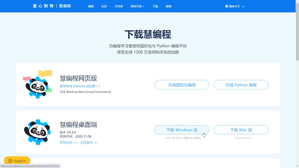The image size is (299, 168).
Task: Open the 推荐使用 Chrome 浏览器 link
Action: tap(80, 86)
